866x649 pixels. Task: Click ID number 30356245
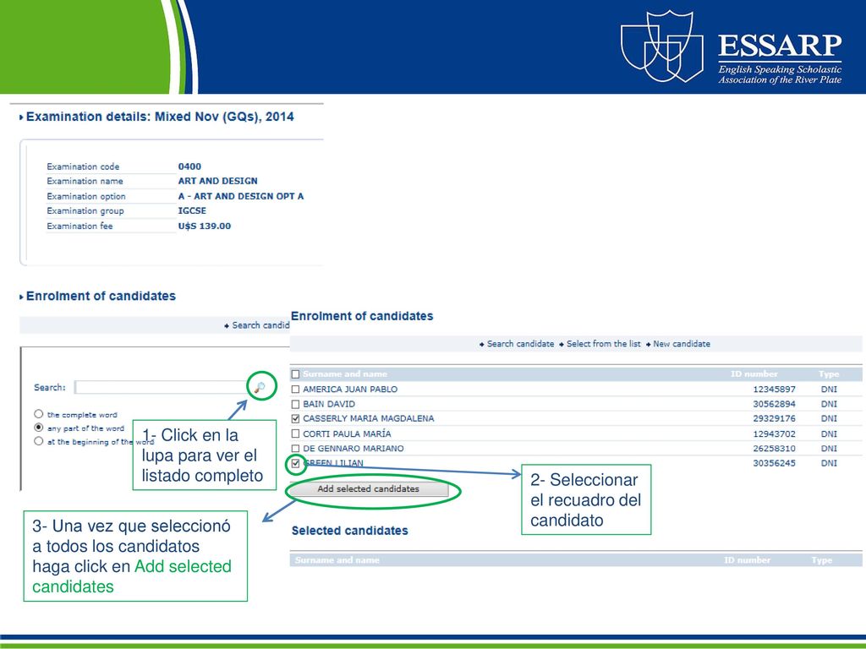[775, 464]
